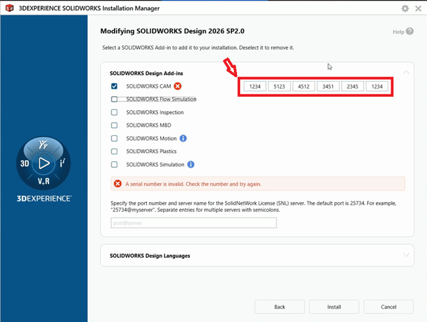Collapse the SOLIDWORKS Design Add-ins section
The height and width of the screenshot is (322, 427).
(406, 72)
